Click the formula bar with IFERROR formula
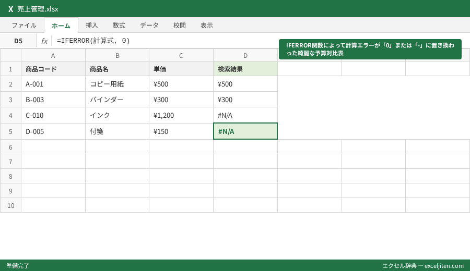Screen dimensions: 470x271 pyautogui.click(x=260, y=41)
